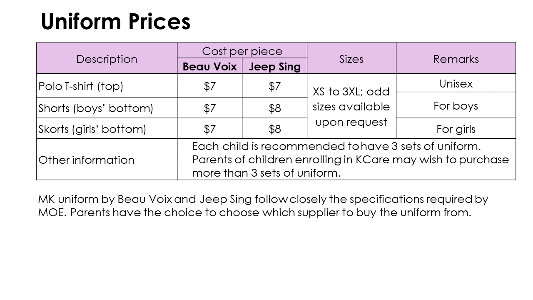533x300 pixels.
Task: Select the XS to 3XL sizes cell
Action: tap(351, 106)
